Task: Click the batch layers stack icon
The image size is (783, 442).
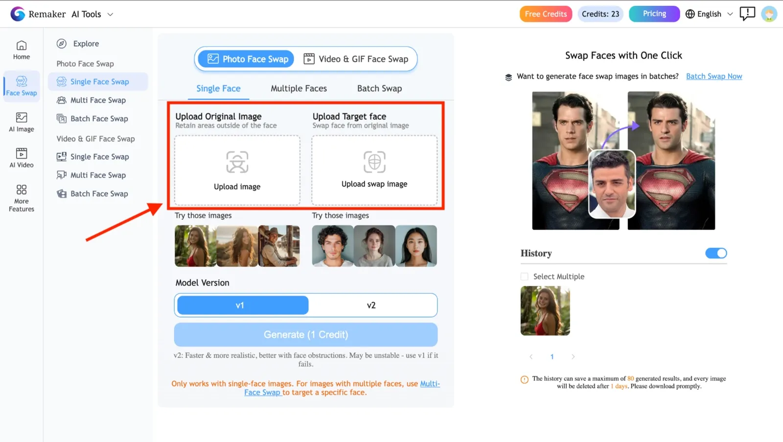Action: pos(508,77)
